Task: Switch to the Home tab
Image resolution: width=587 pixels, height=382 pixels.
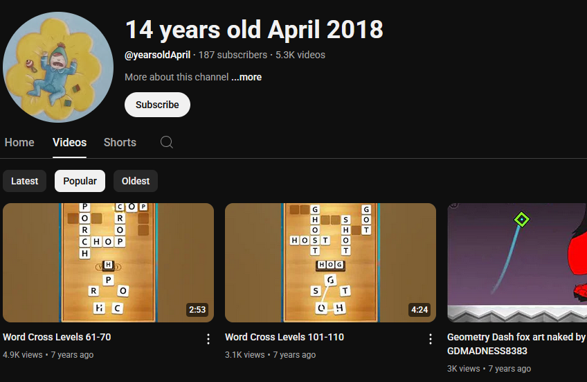Action: (19, 142)
